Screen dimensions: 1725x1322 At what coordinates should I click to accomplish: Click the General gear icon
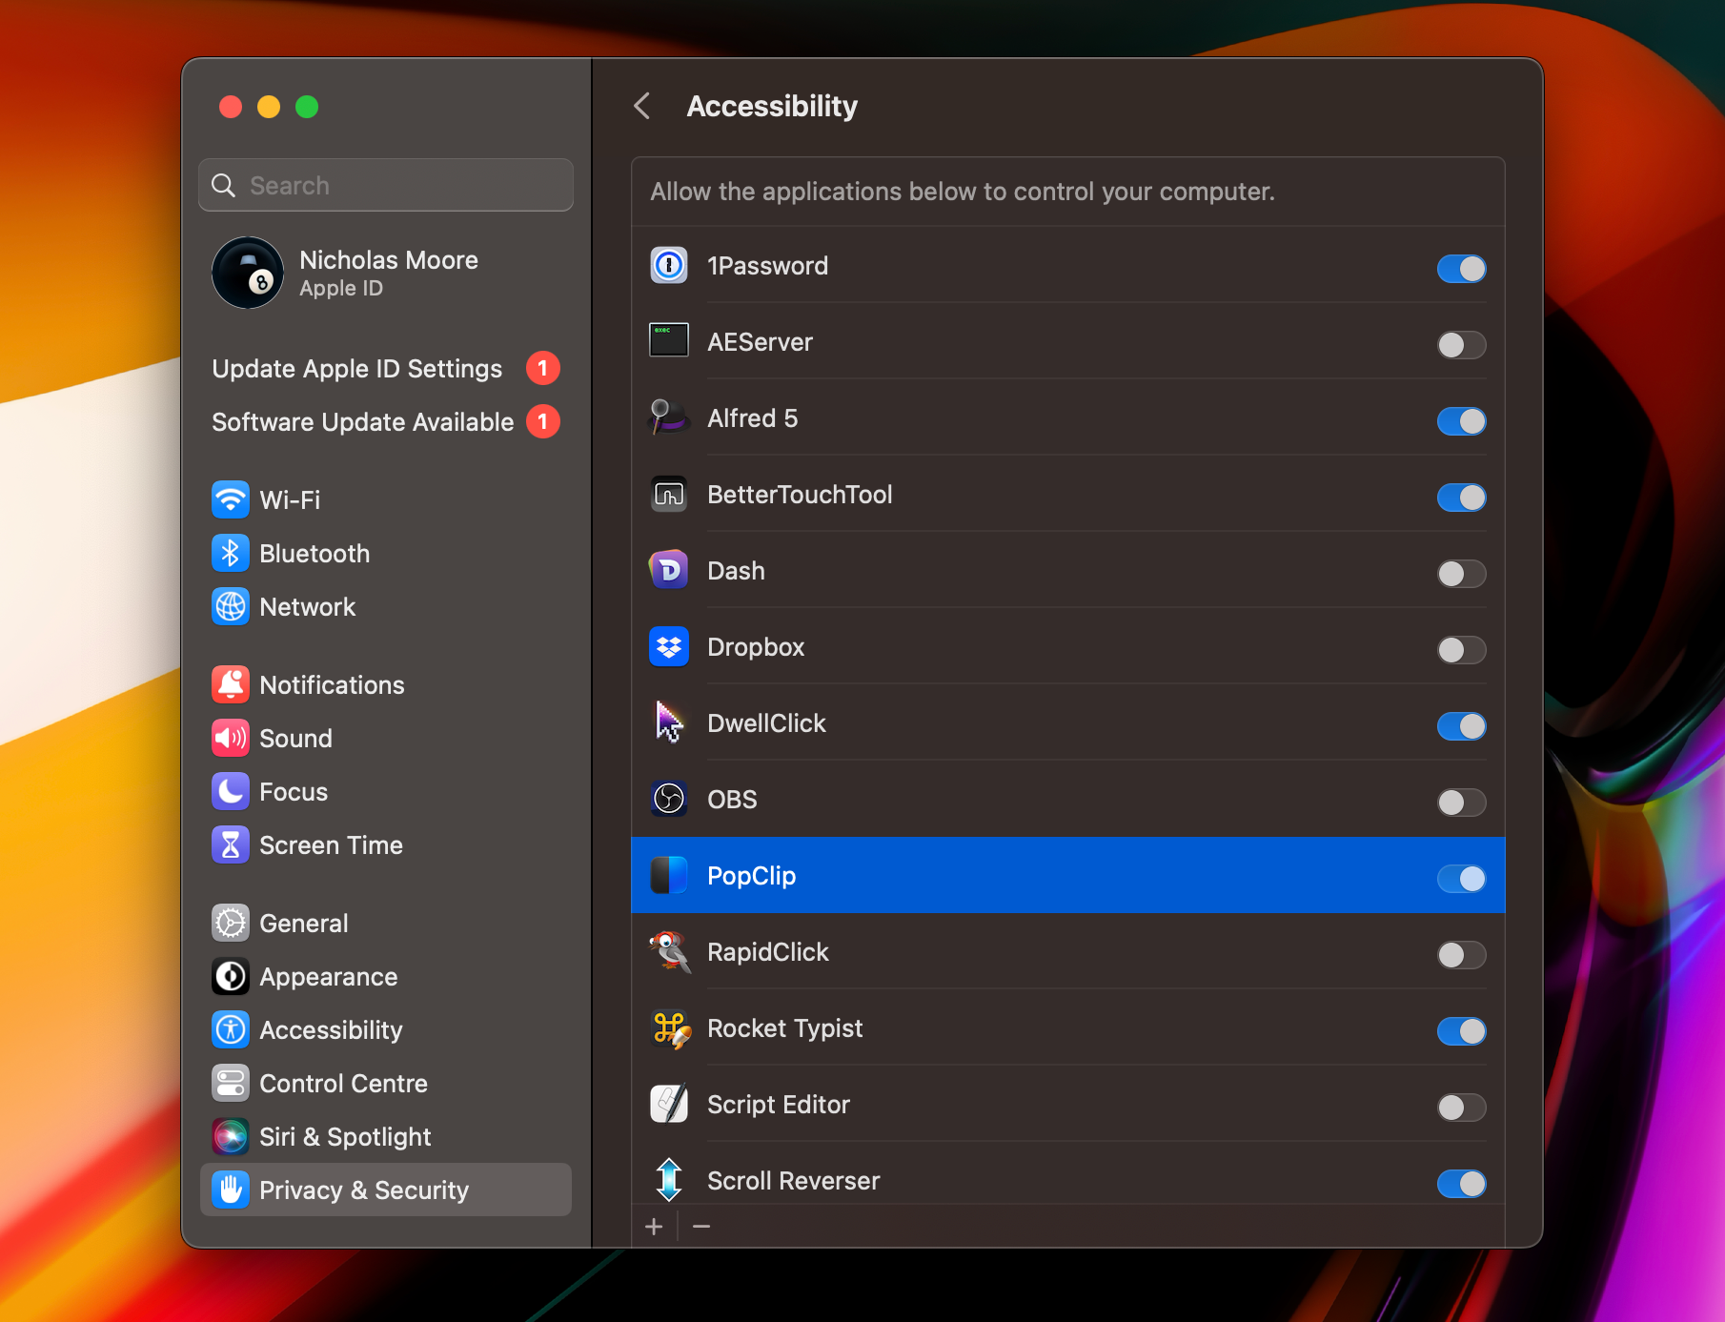[x=231, y=923]
